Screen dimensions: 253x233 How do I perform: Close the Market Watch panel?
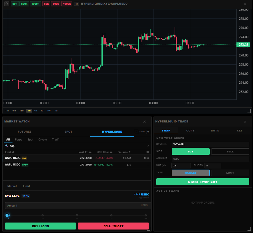(x=144, y=122)
